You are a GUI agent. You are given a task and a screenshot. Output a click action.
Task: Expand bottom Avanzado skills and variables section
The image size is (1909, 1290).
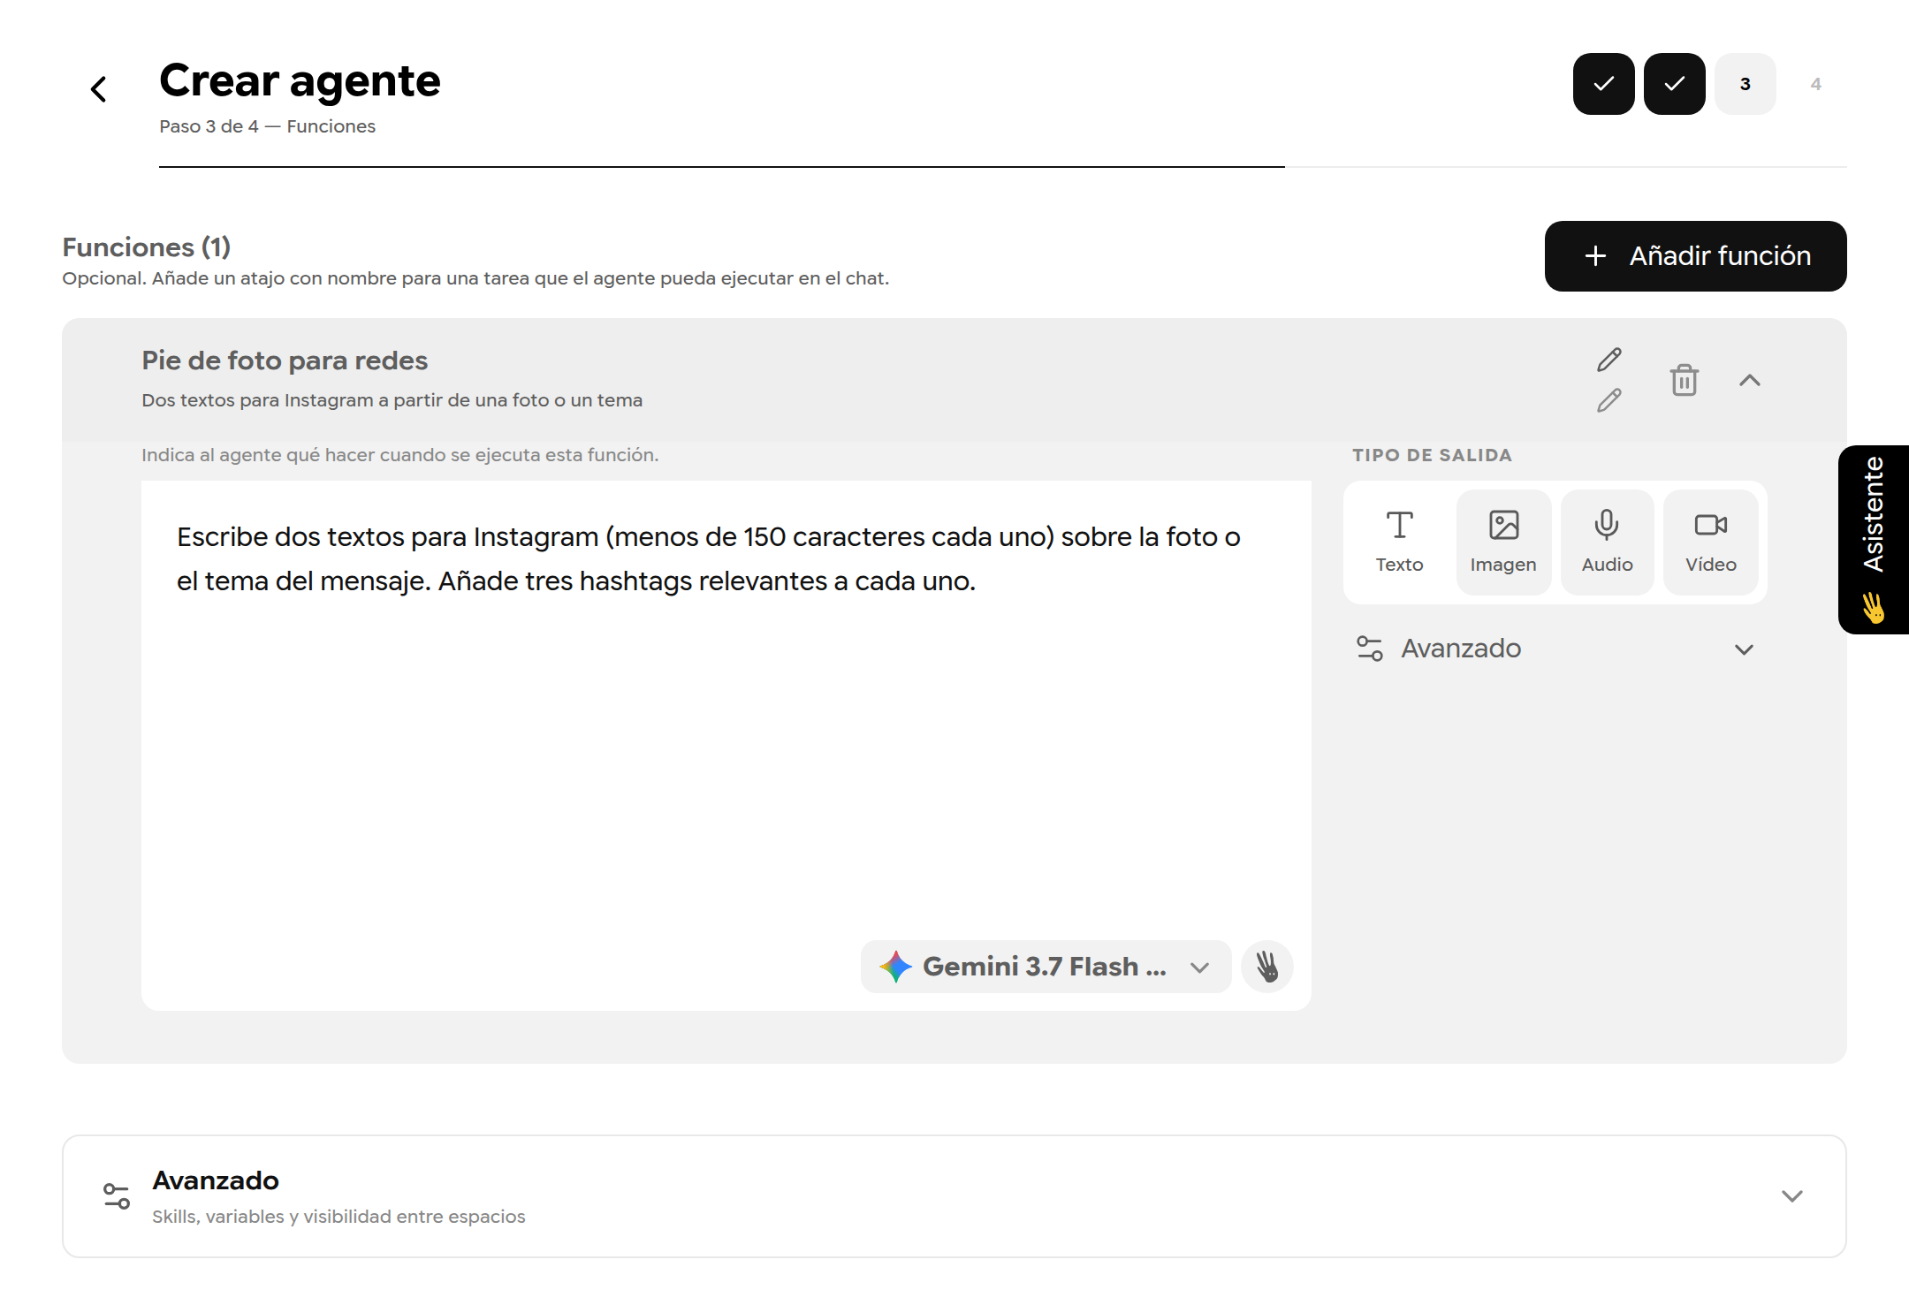click(954, 1196)
